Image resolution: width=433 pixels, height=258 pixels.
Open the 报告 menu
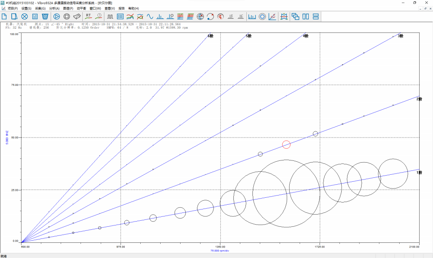click(x=122, y=9)
